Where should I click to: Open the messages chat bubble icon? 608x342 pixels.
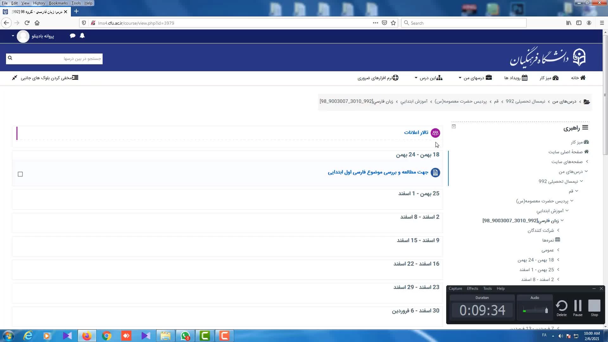click(x=73, y=36)
